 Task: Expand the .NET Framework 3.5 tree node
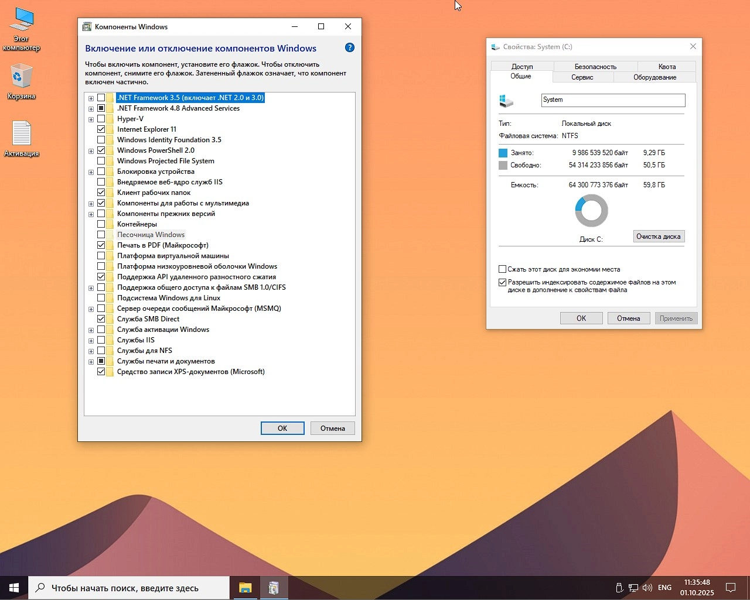click(91, 98)
